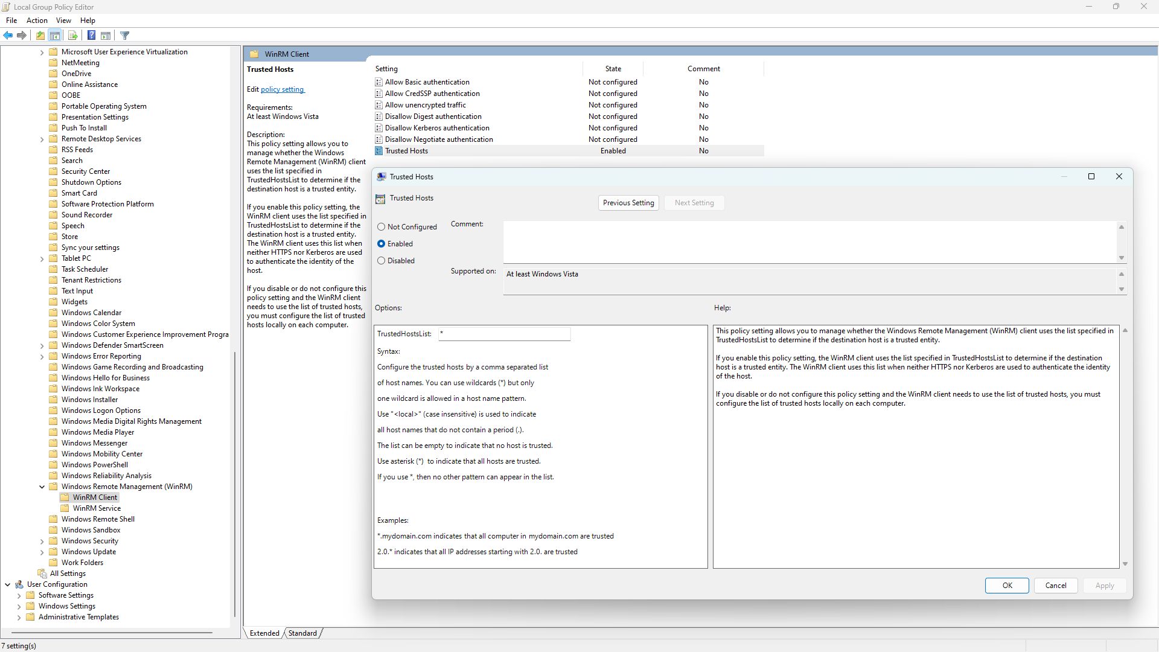Click the TrustedHostsList input field

[x=504, y=334]
